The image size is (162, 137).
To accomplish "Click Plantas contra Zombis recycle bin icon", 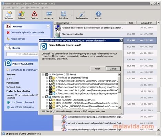I will click(58, 34).
